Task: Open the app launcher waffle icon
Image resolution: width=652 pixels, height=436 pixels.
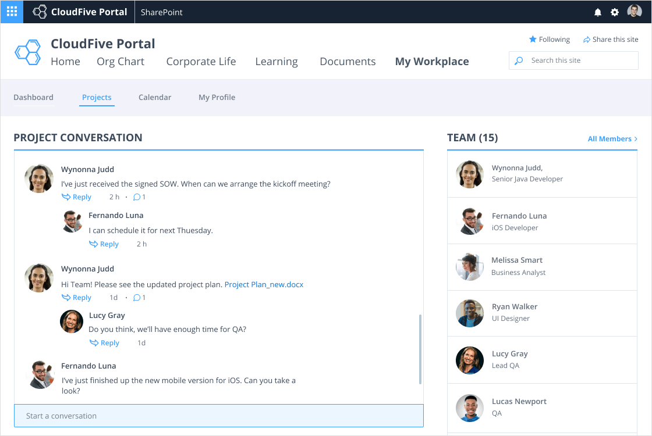Action: tap(12, 12)
